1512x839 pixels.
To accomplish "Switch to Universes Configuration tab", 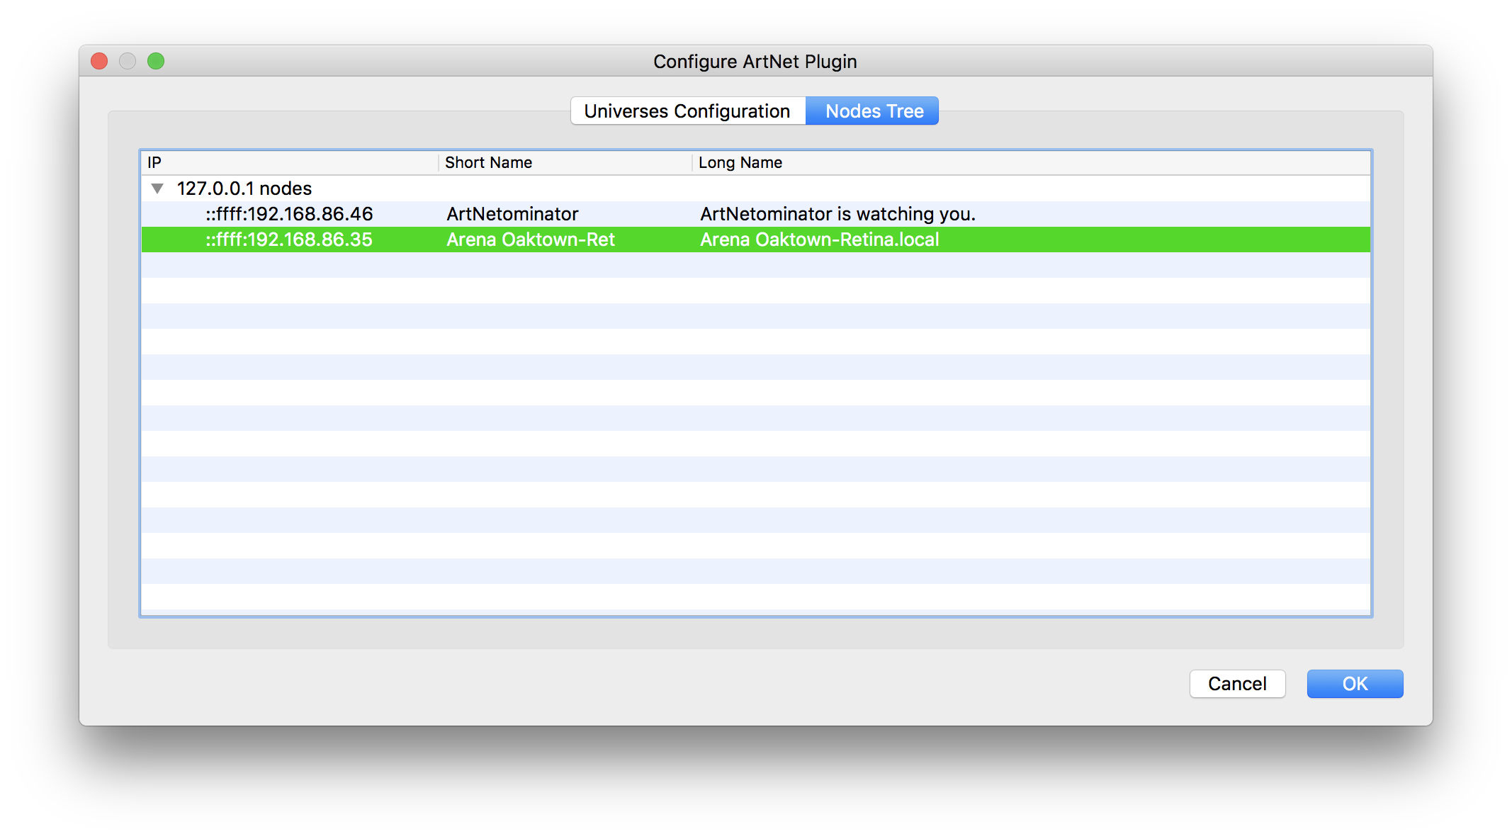I will coord(687,111).
